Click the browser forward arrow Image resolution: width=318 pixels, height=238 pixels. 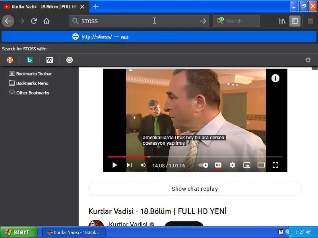point(21,21)
